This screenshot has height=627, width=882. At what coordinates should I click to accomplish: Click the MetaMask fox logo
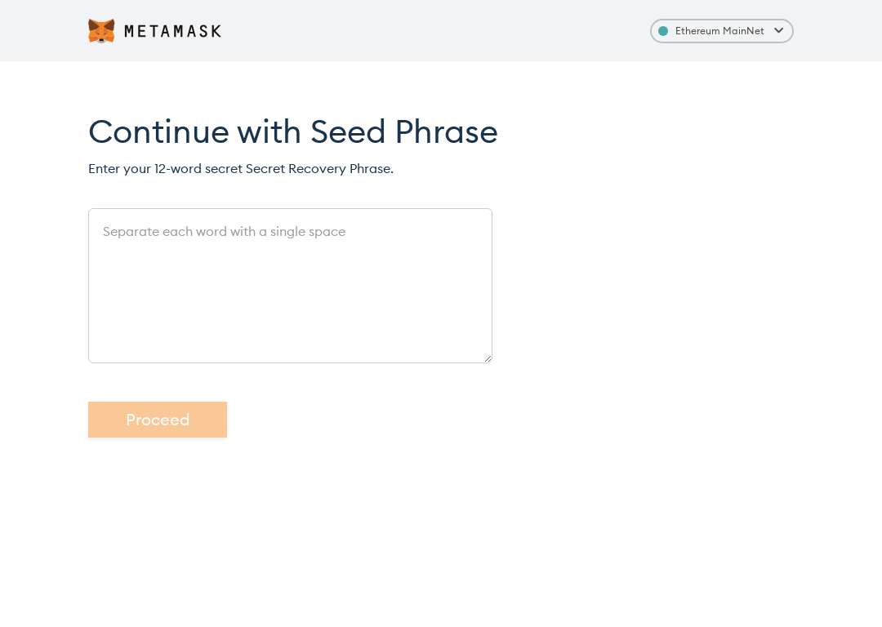coord(101,31)
